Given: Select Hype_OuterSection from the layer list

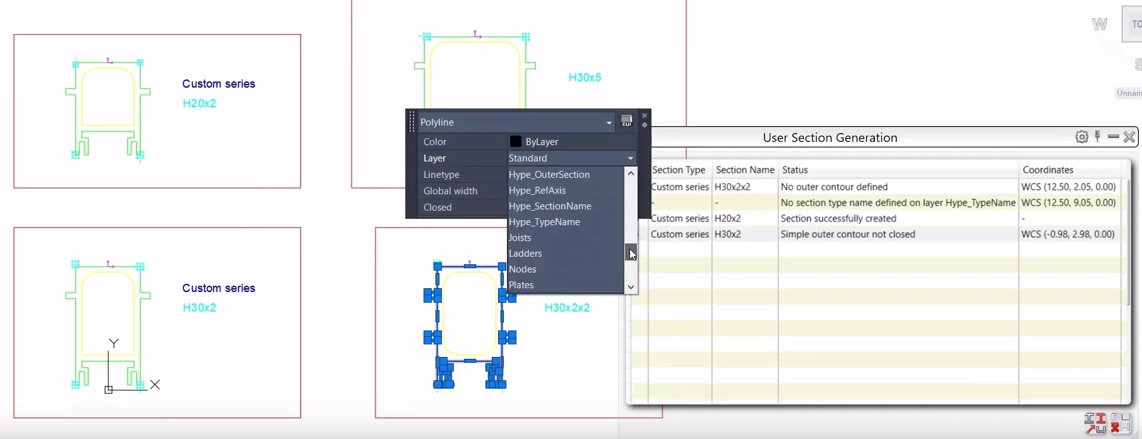Looking at the screenshot, I should (x=549, y=175).
